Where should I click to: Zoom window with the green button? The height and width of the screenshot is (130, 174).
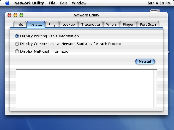coord(21,15)
